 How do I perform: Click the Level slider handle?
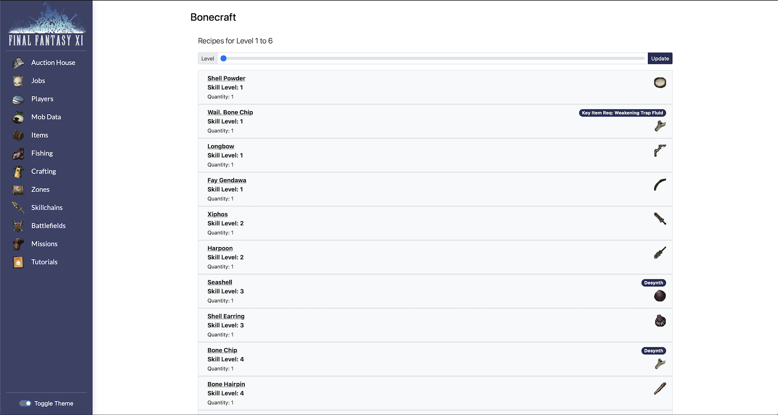pyautogui.click(x=223, y=58)
